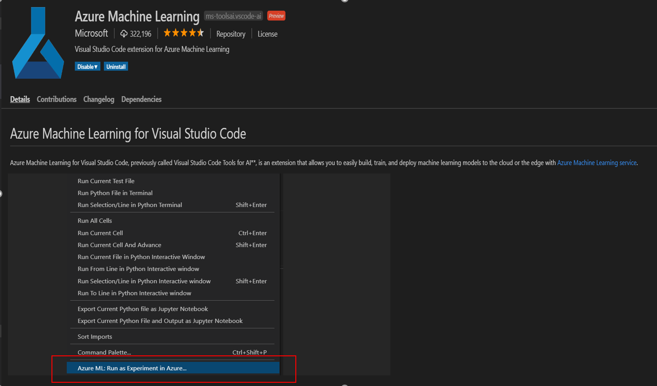Viewport: 657px width, 386px height.
Task: Open the License link
Action: 267,33
